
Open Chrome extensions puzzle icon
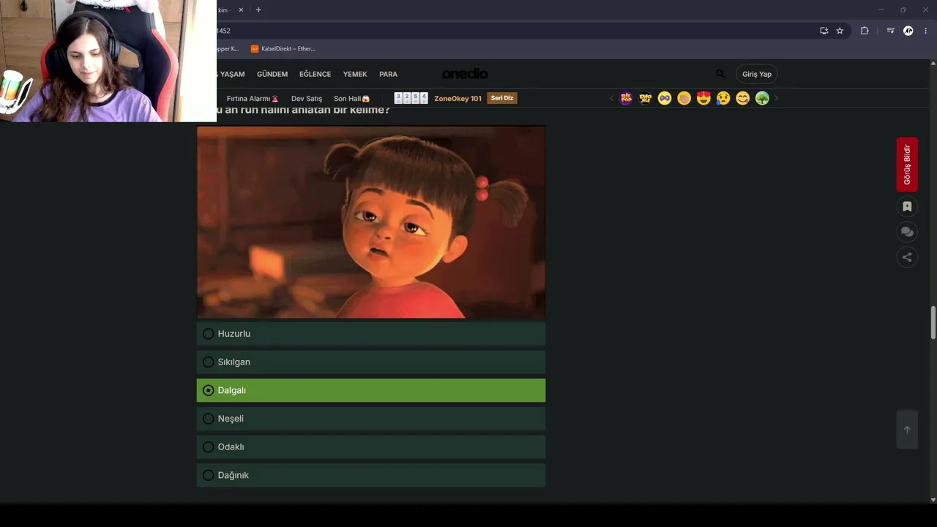tap(865, 31)
